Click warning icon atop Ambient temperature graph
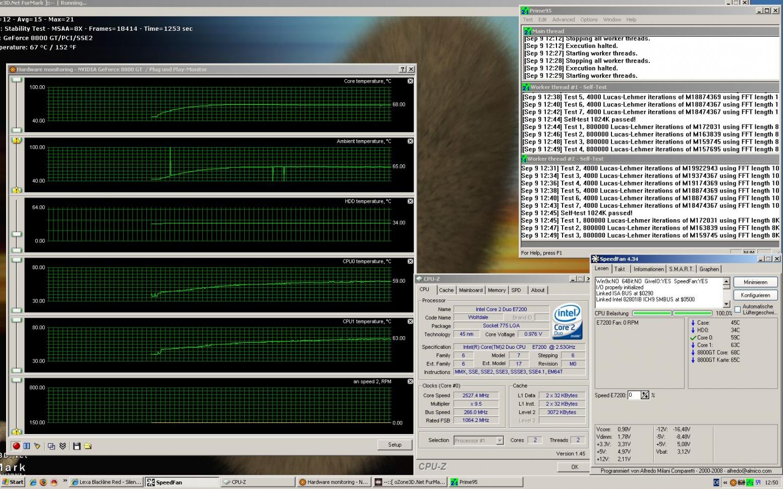The height and width of the screenshot is (489, 783). coord(17,141)
